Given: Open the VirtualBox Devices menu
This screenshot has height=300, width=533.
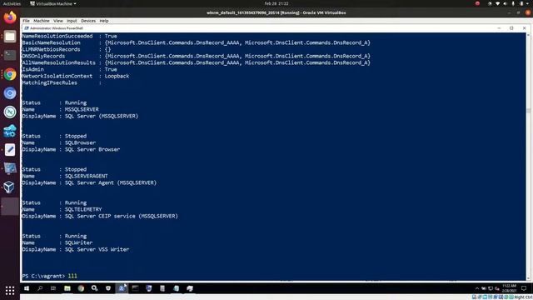Looking at the screenshot, I should [x=88, y=21].
